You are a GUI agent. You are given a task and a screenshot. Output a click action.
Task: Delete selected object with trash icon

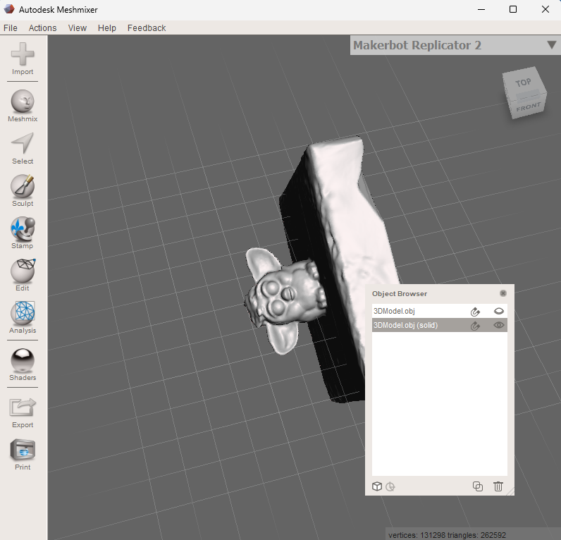click(x=498, y=486)
